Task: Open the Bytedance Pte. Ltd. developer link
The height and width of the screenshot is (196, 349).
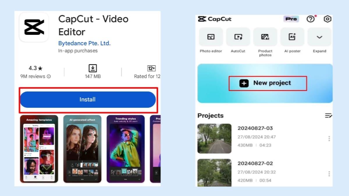Action: [84, 43]
